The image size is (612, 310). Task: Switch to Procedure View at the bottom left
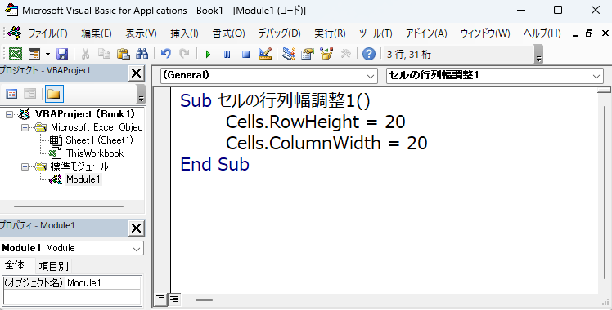tap(160, 299)
